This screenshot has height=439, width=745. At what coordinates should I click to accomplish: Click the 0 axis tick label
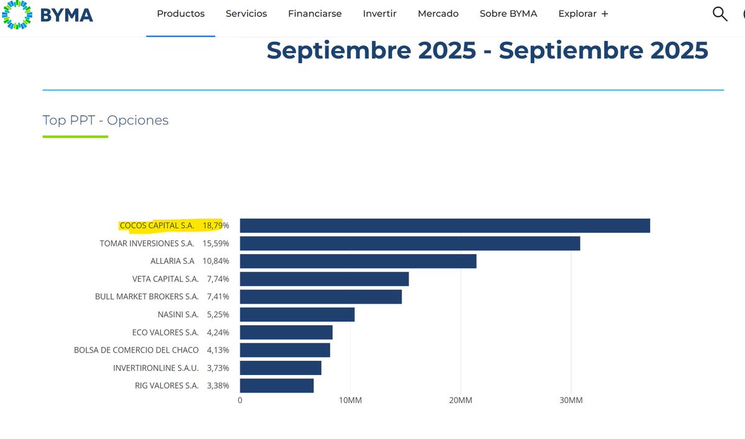pos(240,401)
